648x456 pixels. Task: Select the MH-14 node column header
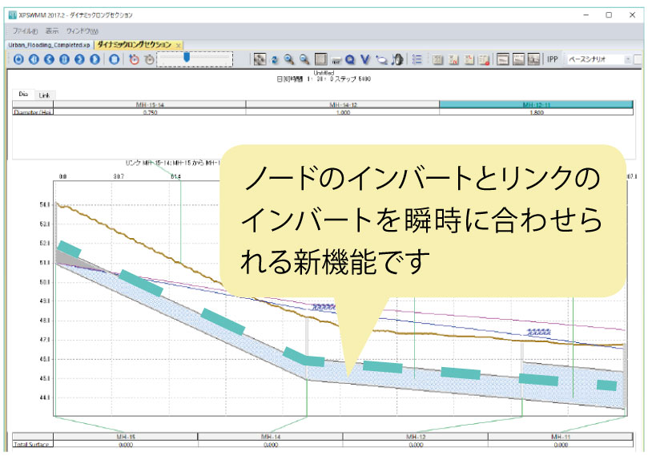[x=271, y=437]
